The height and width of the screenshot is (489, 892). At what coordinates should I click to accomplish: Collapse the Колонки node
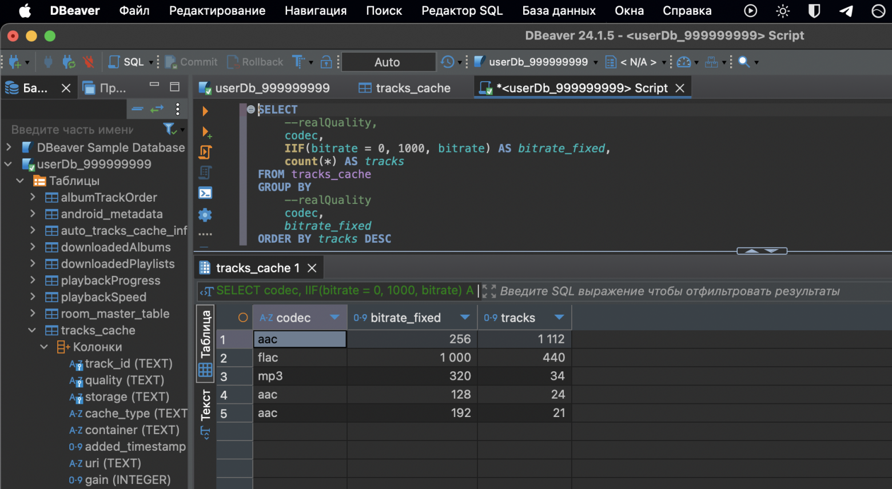[x=44, y=347]
